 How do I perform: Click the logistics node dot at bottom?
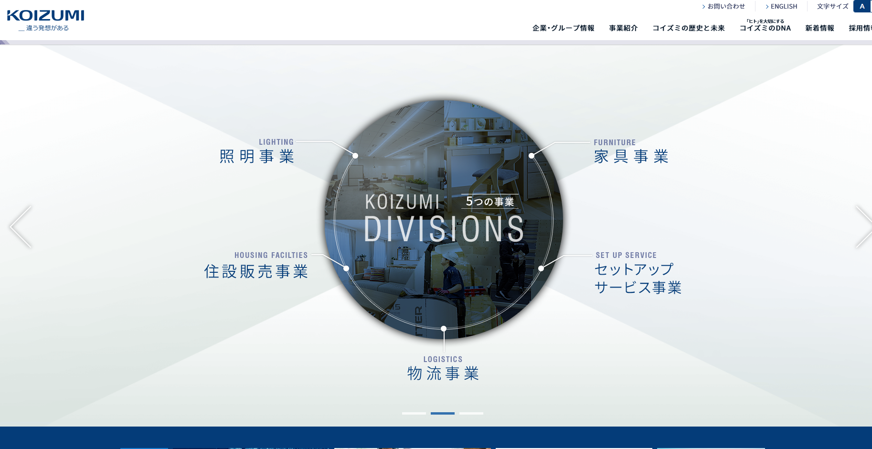[x=444, y=329]
